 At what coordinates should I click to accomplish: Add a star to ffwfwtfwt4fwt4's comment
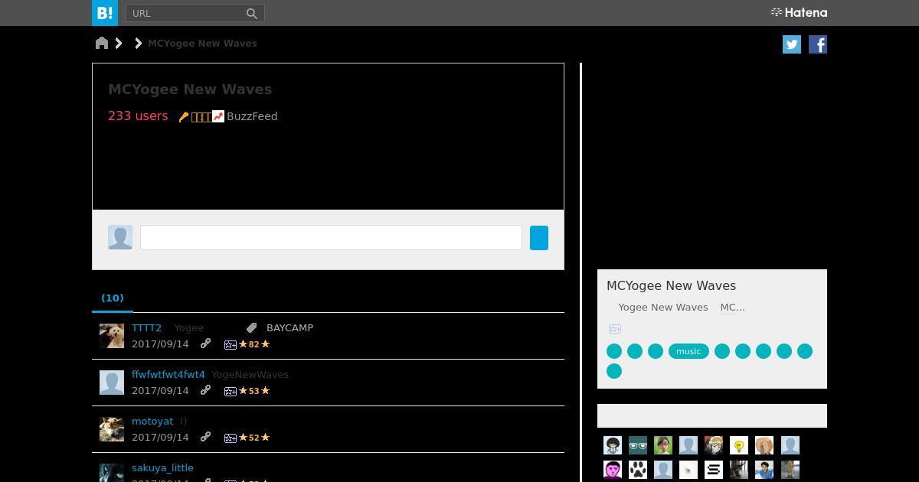[x=230, y=392]
